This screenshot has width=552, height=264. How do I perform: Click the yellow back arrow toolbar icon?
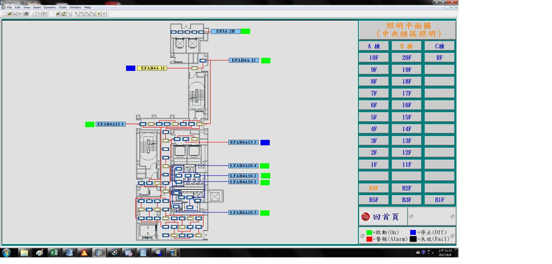coord(99,14)
